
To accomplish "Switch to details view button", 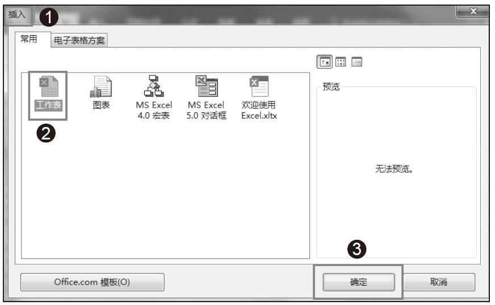I will 356,61.
